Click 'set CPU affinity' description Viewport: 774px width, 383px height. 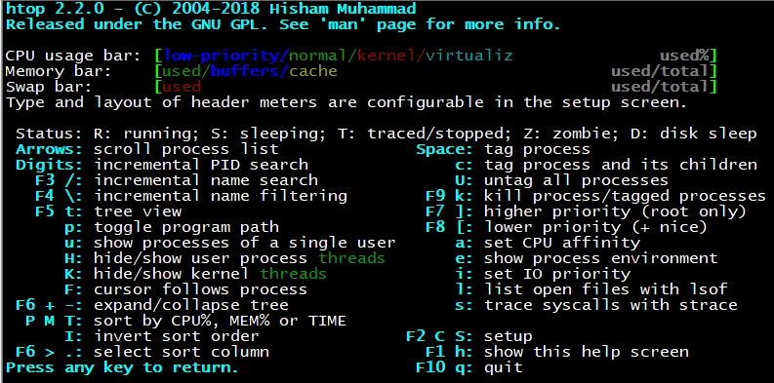(x=562, y=243)
